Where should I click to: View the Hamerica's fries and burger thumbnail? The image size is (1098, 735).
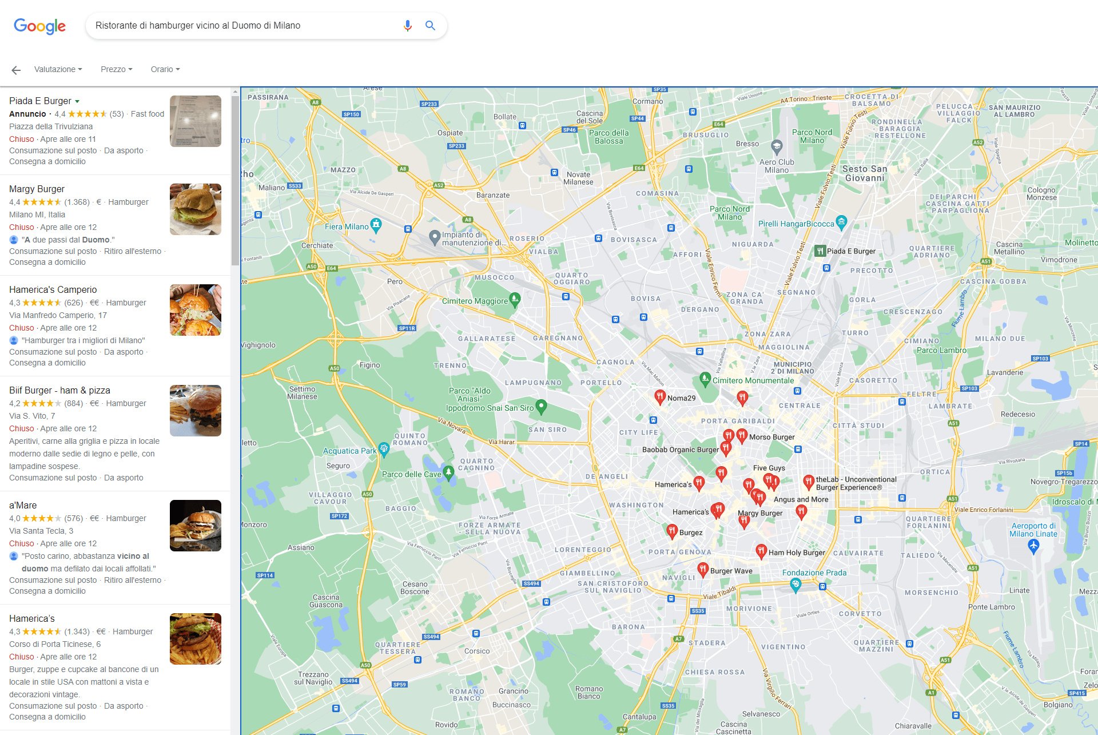pos(196,639)
